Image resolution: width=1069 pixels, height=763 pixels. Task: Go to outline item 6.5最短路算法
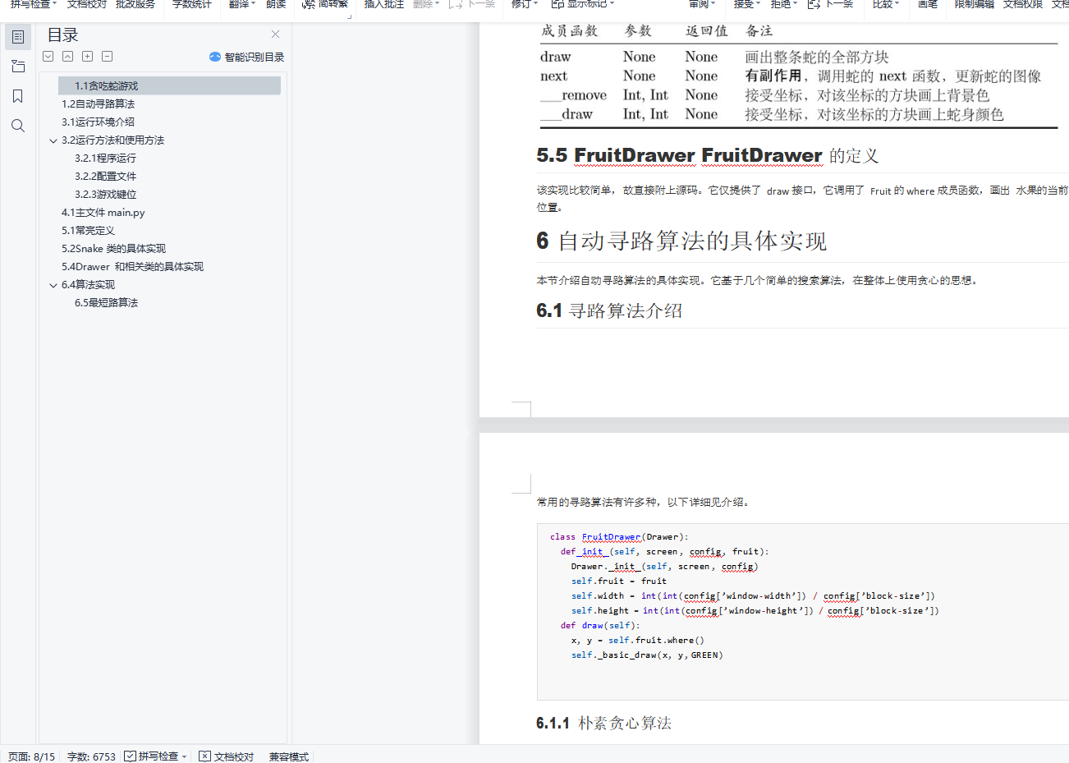pos(106,302)
